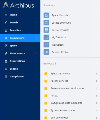
Task: Click the Space Console shortcut icon
Action: point(46,15)
